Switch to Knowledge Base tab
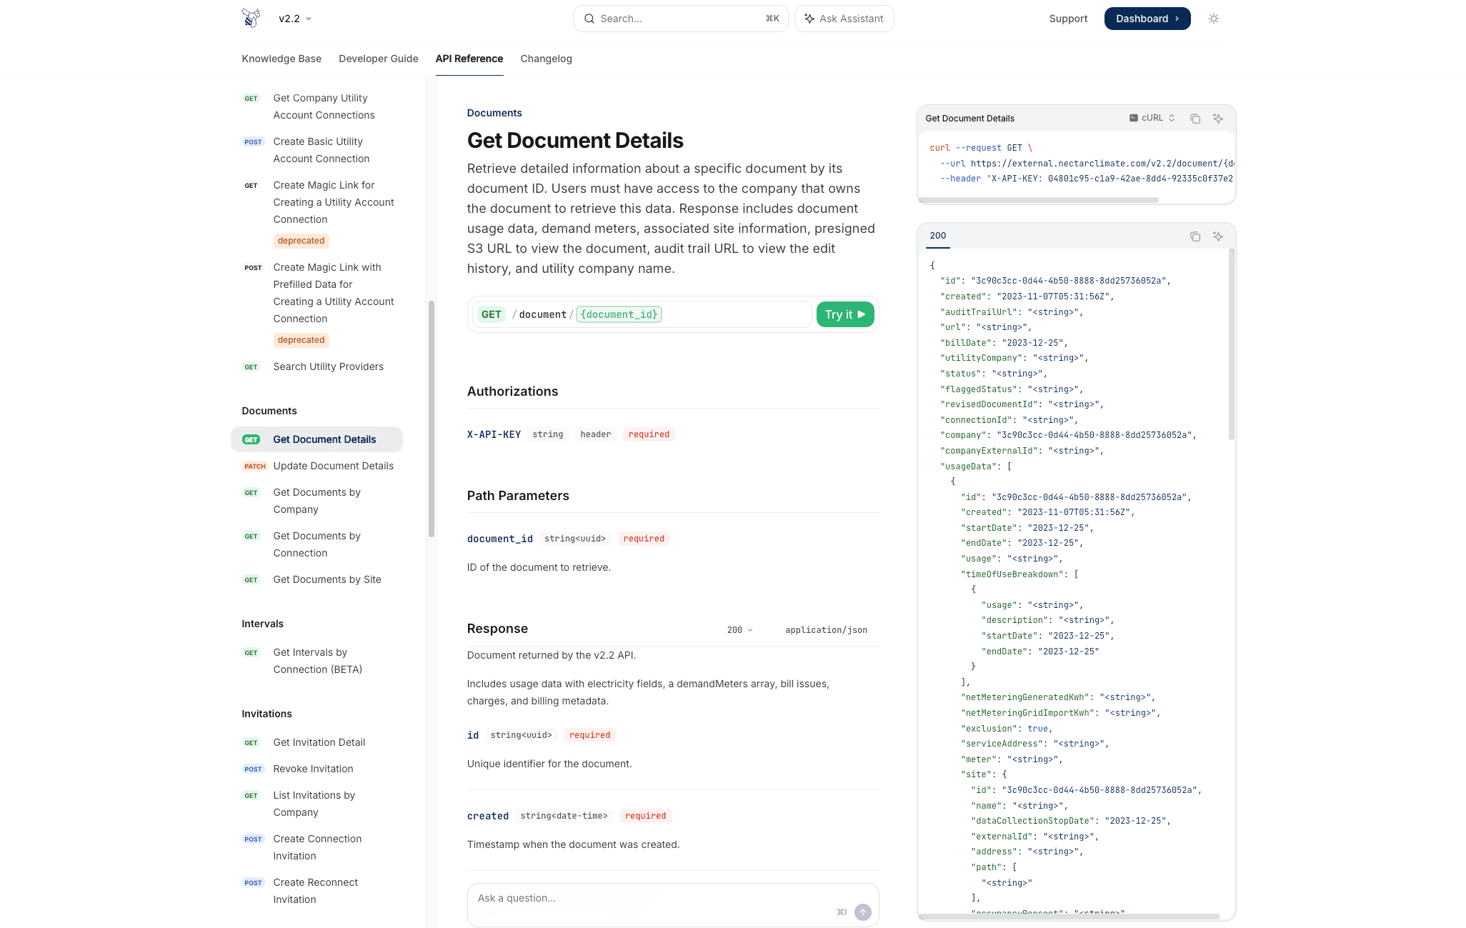The height and width of the screenshot is (928, 1466). coord(281,59)
